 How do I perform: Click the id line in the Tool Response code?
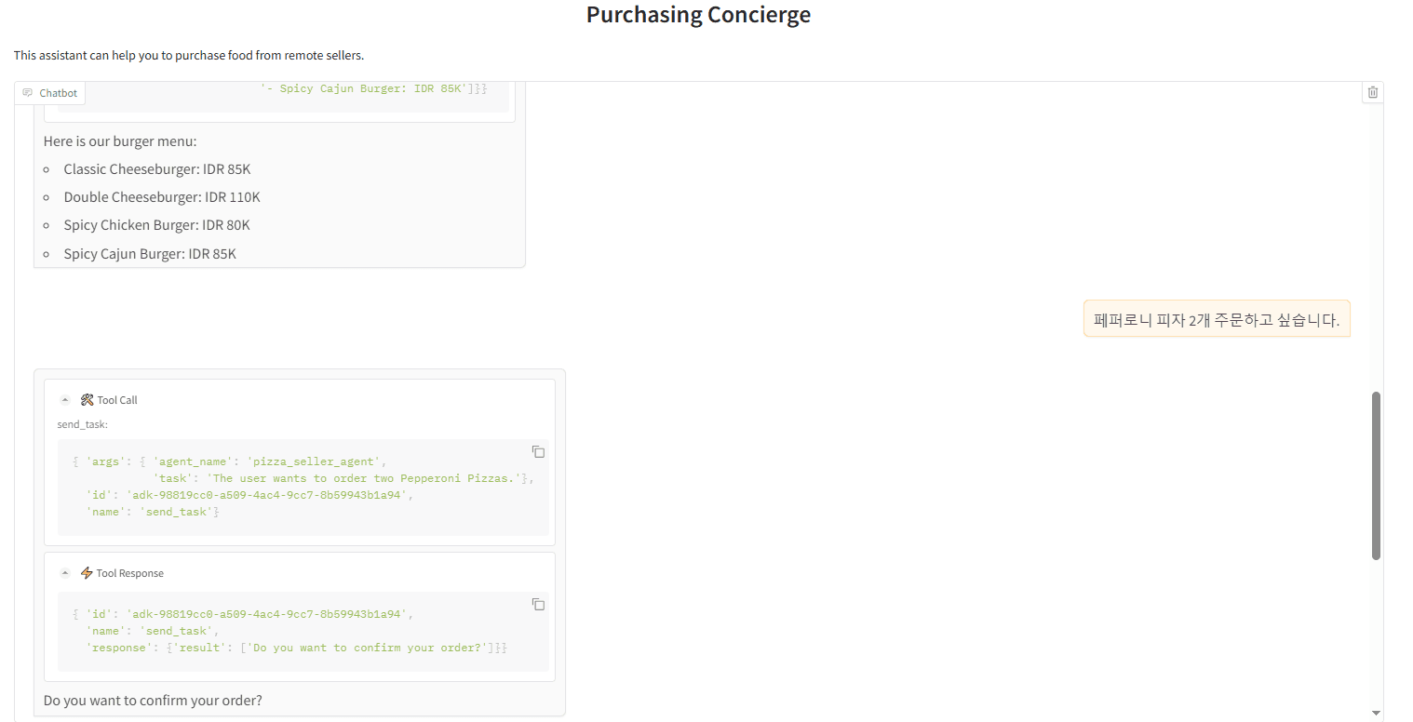pos(242,614)
